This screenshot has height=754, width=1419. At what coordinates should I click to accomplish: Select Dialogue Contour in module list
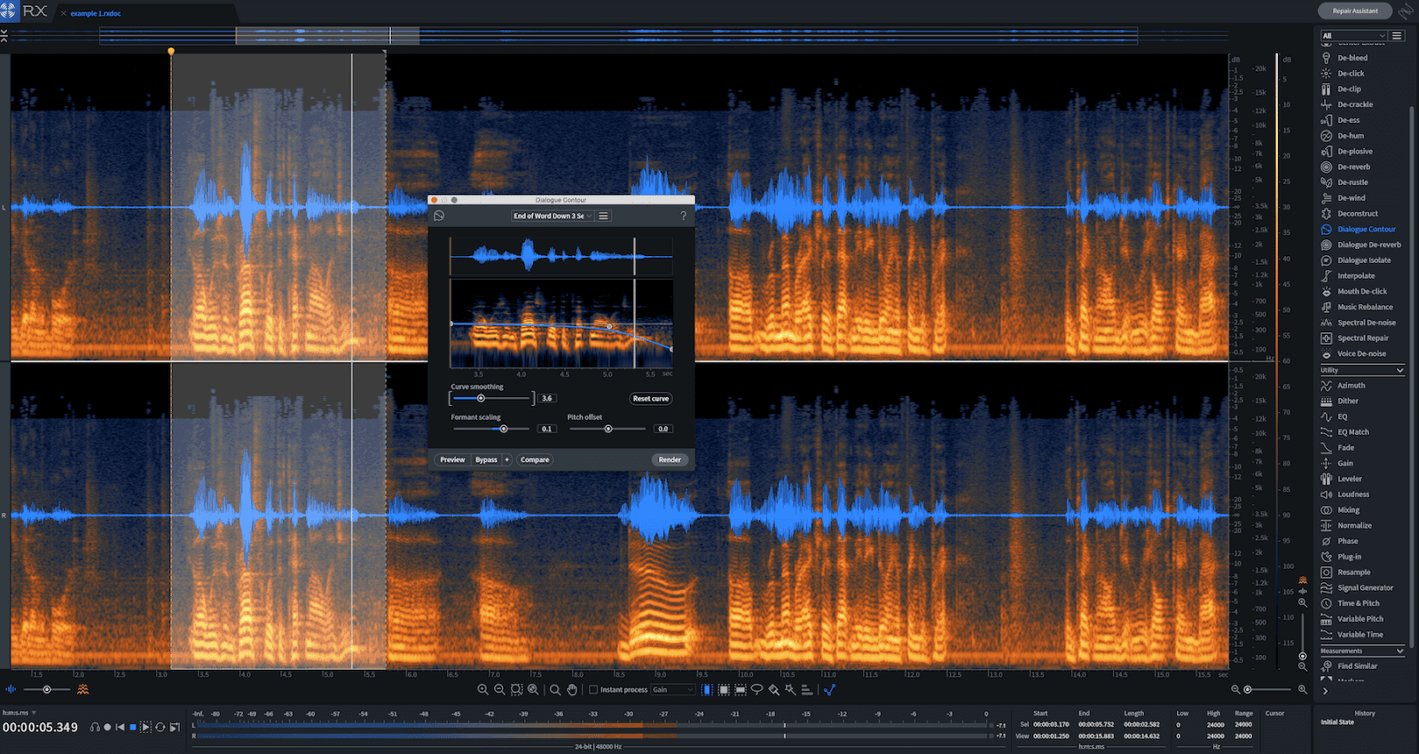1367,229
